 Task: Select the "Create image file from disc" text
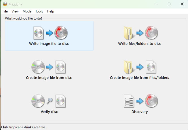[49, 77]
